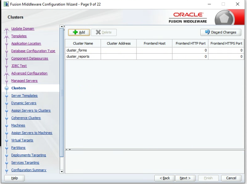Image resolution: width=247 pixels, height=184 pixels.
Task: Click the Advanced Configuration node icon
Action: pos(7,74)
